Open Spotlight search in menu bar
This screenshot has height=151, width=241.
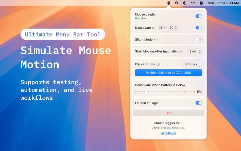177,3
